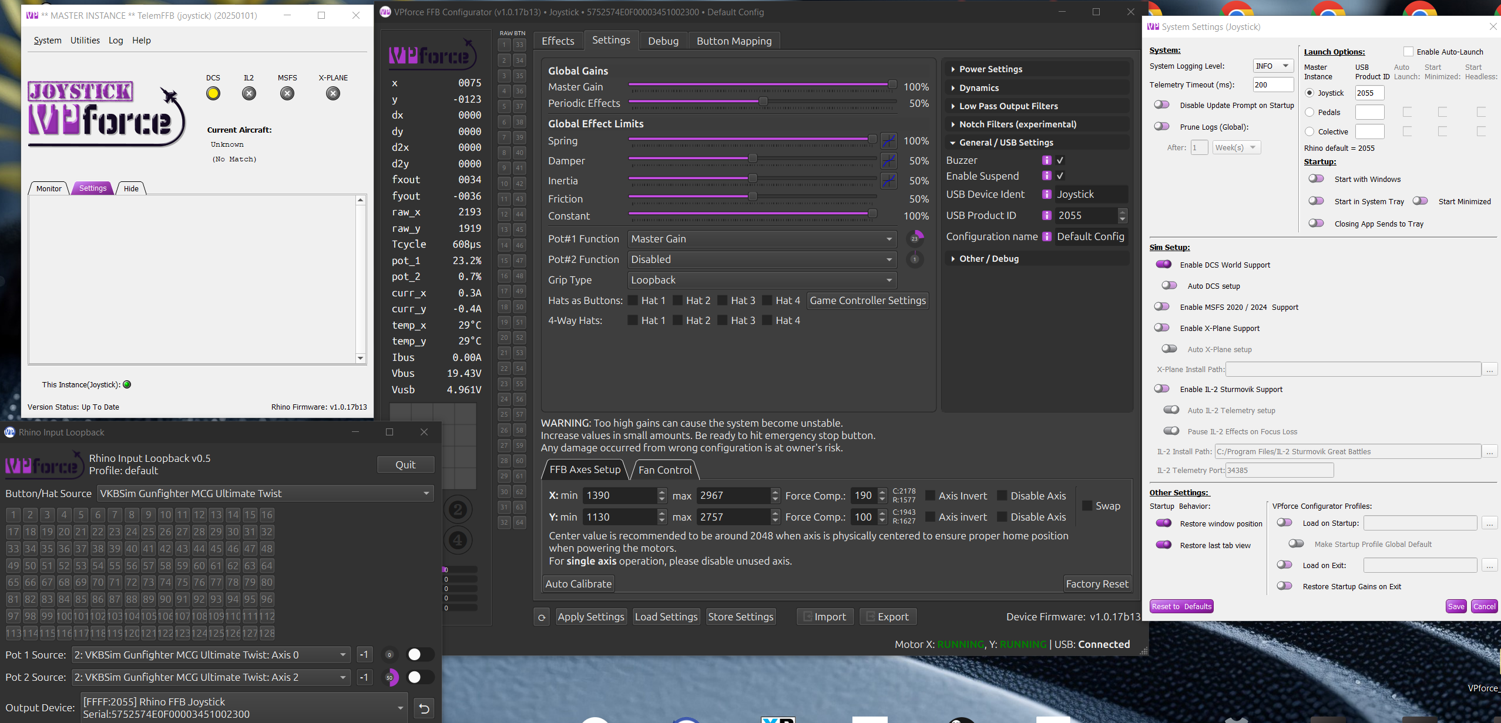
Task: Select the Pedals master instance radio button
Action: [1309, 112]
